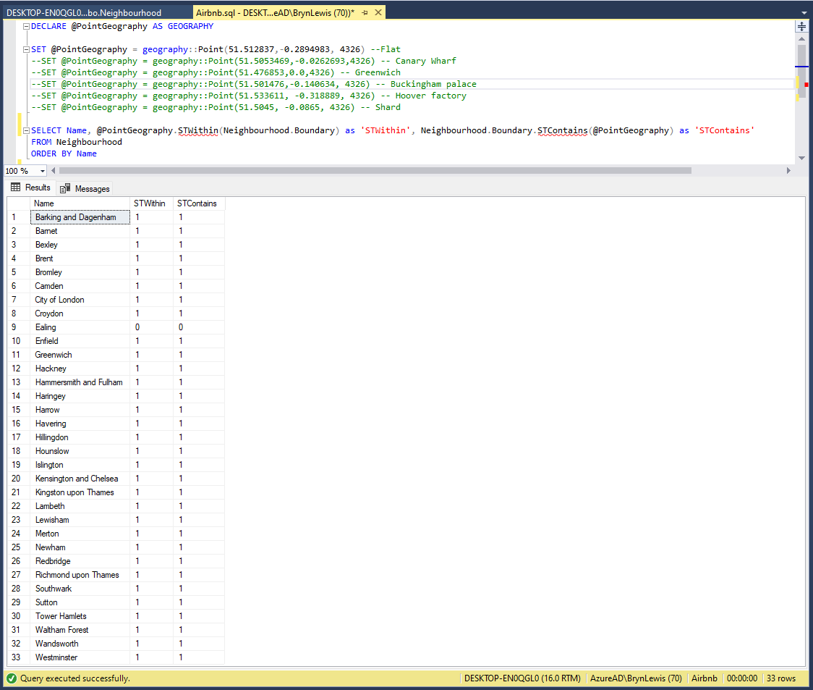813x690 pixels.
Task: Click the editor split window icon
Action: pos(801,27)
